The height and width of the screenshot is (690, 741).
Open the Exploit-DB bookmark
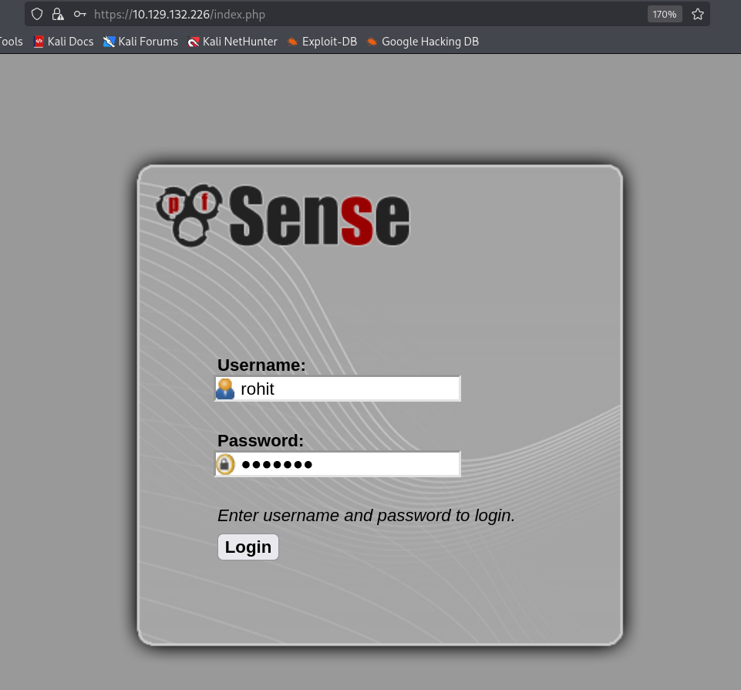click(322, 42)
